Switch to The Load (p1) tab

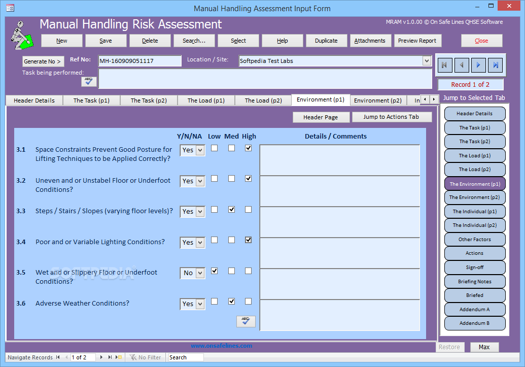point(206,101)
